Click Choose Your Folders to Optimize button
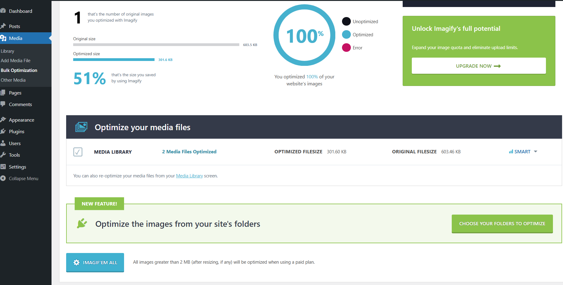 tap(502, 224)
